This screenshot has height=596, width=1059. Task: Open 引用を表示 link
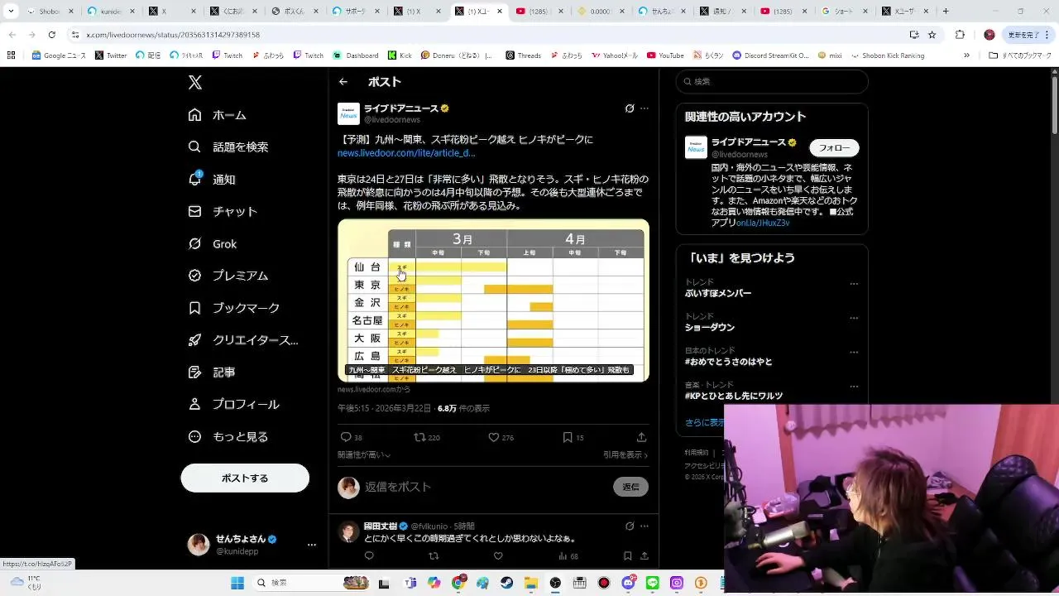tap(625, 454)
